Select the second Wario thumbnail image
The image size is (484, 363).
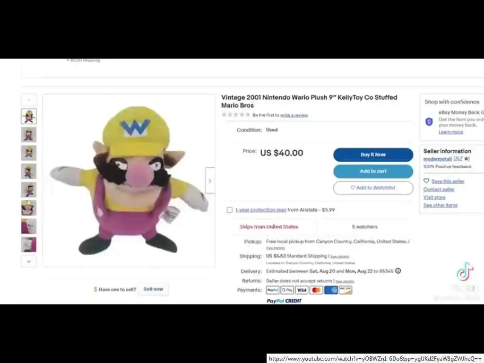coord(29,135)
